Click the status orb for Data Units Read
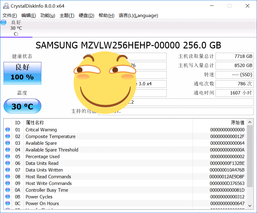 click(x=8, y=163)
